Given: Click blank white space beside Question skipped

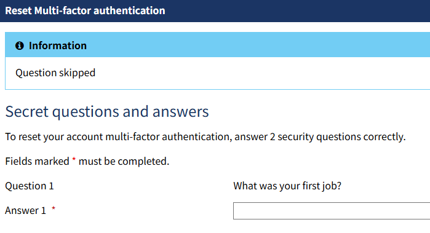Looking at the screenshot, I should pos(262,73).
